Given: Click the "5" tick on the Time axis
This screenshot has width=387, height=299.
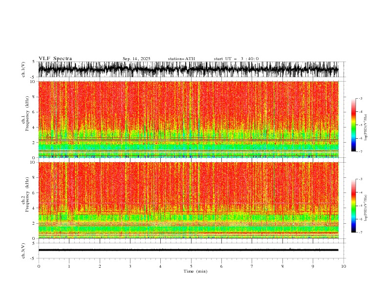Looking at the screenshot, I should pyautogui.click(x=191, y=266).
